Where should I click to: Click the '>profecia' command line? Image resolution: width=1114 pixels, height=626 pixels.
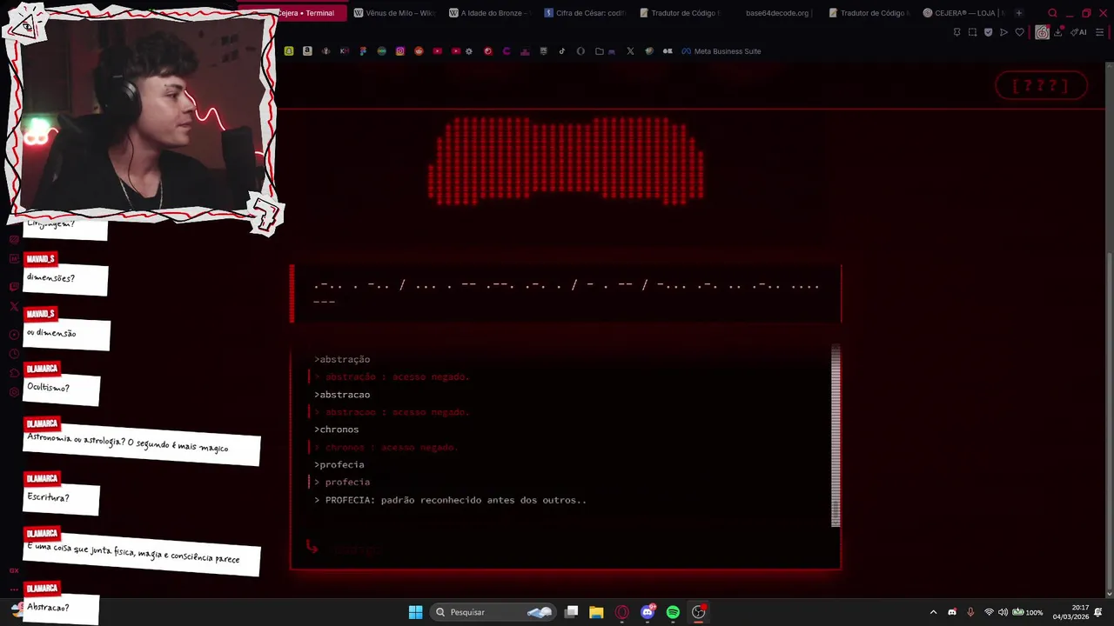coord(339,464)
